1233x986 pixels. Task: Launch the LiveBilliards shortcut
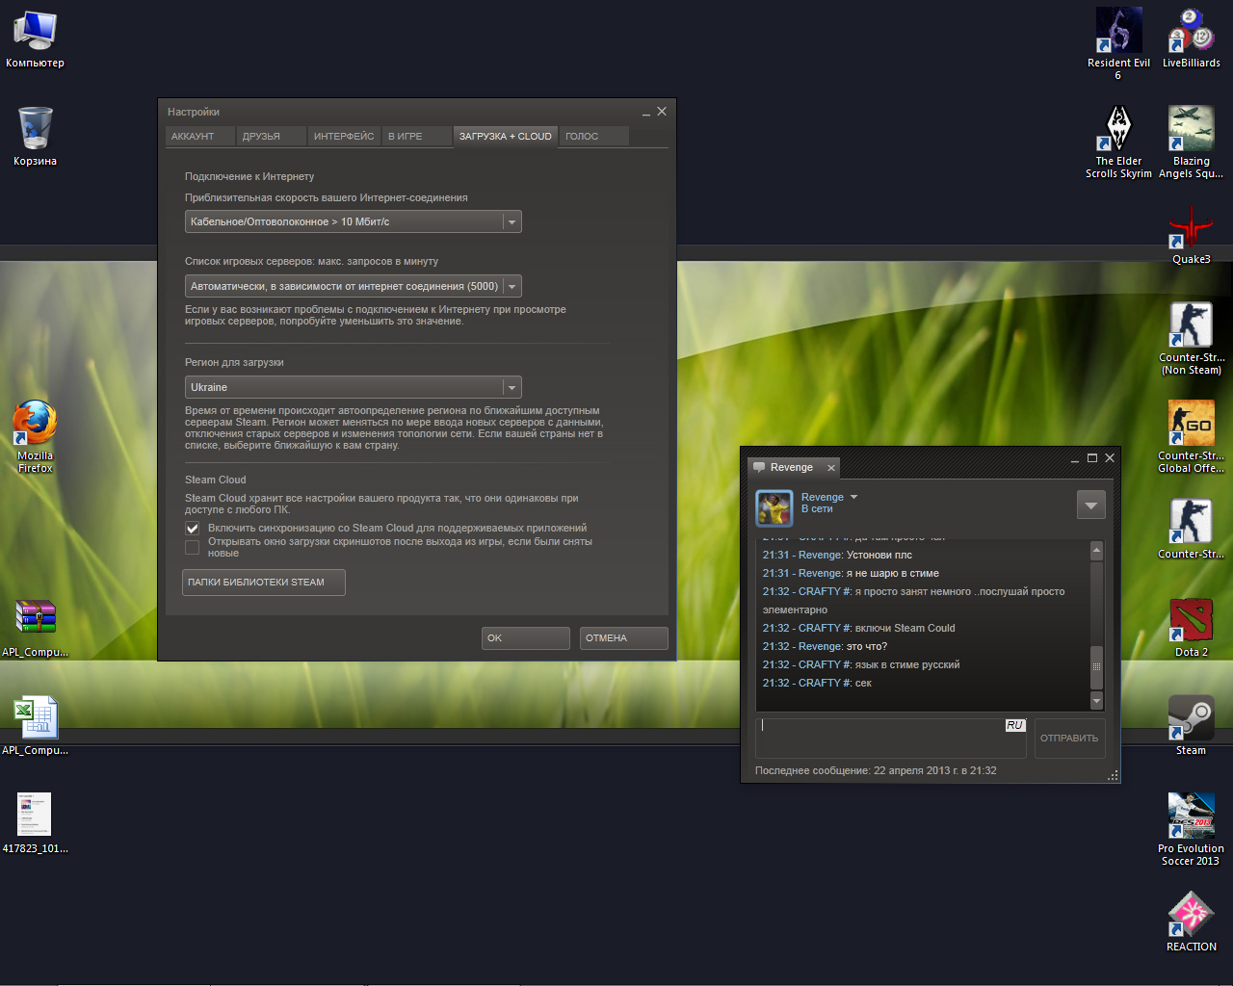(x=1192, y=39)
